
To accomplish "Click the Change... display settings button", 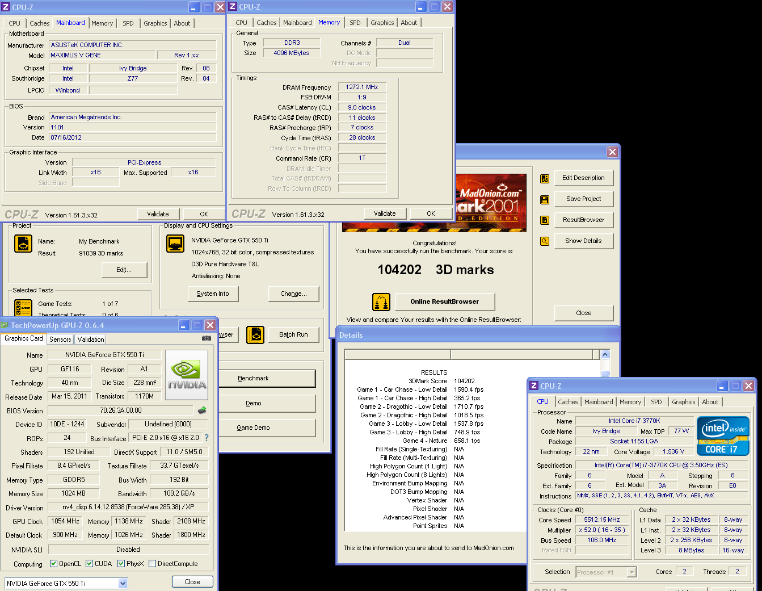I will [x=293, y=294].
